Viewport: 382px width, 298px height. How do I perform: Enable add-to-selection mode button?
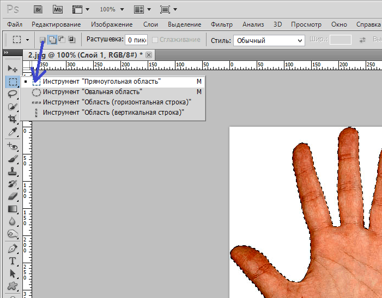pyautogui.click(x=52, y=40)
